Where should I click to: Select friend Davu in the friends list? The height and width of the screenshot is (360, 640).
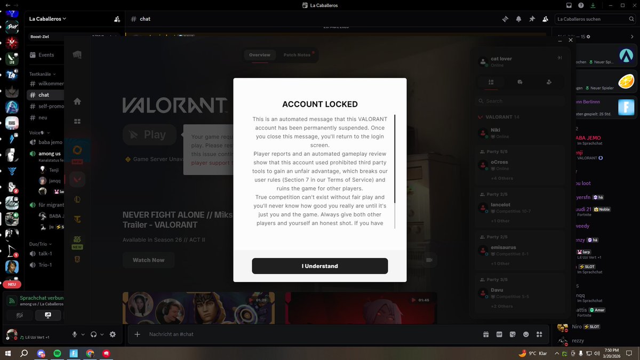(520, 293)
